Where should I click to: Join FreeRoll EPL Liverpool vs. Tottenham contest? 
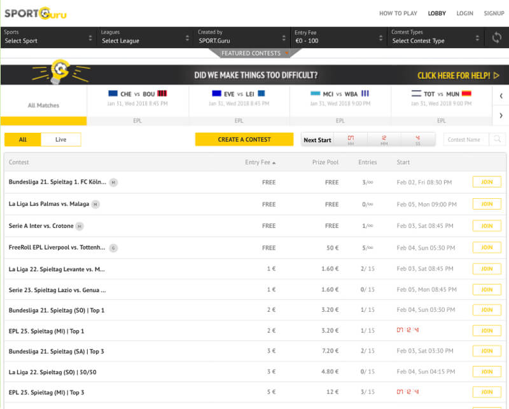(x=487, y=248)
